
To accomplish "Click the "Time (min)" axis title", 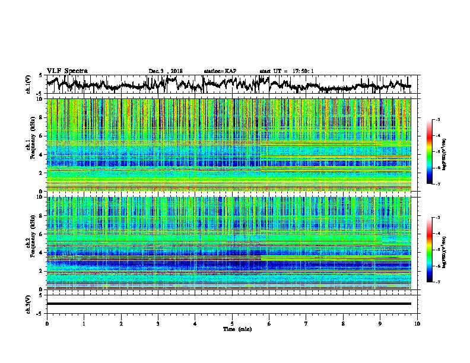I will 237,329.
